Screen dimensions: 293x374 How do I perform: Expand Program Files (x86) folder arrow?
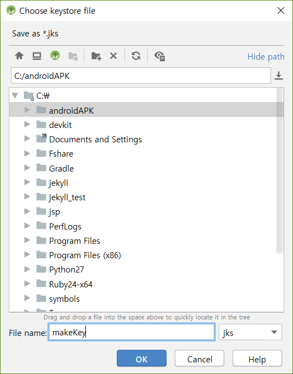click(27, 255)
